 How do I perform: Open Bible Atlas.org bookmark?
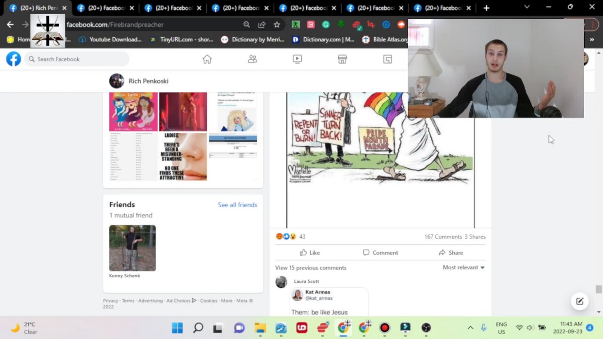click(x=385, y=40)
